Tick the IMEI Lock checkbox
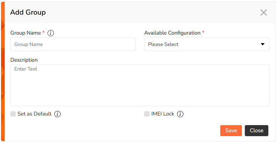The width and height of the screenshot is (278, 144). (x=147, y=114)
